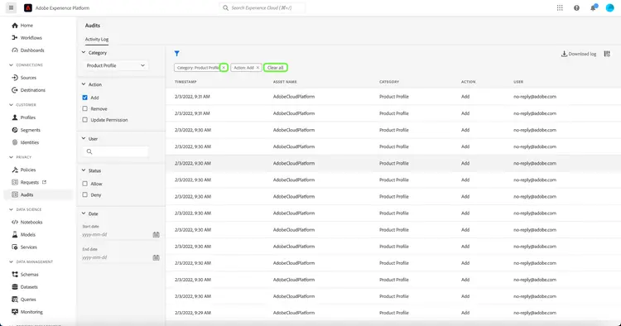Collapse the Status filter section

[x=84, y=170]
